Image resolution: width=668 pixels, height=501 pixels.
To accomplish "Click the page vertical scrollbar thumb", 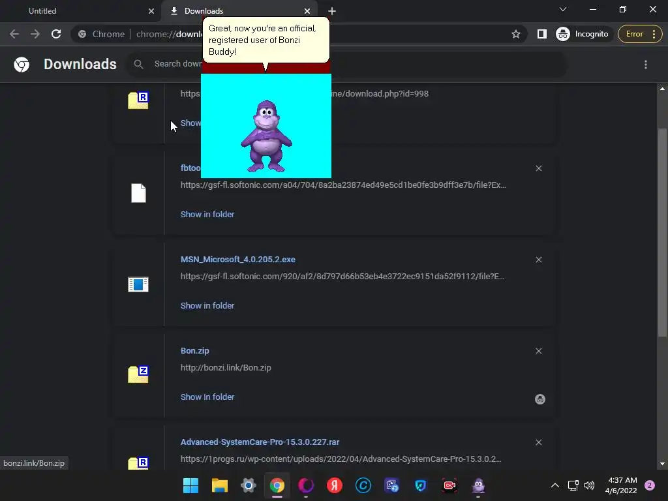I will tap(662, 232).
